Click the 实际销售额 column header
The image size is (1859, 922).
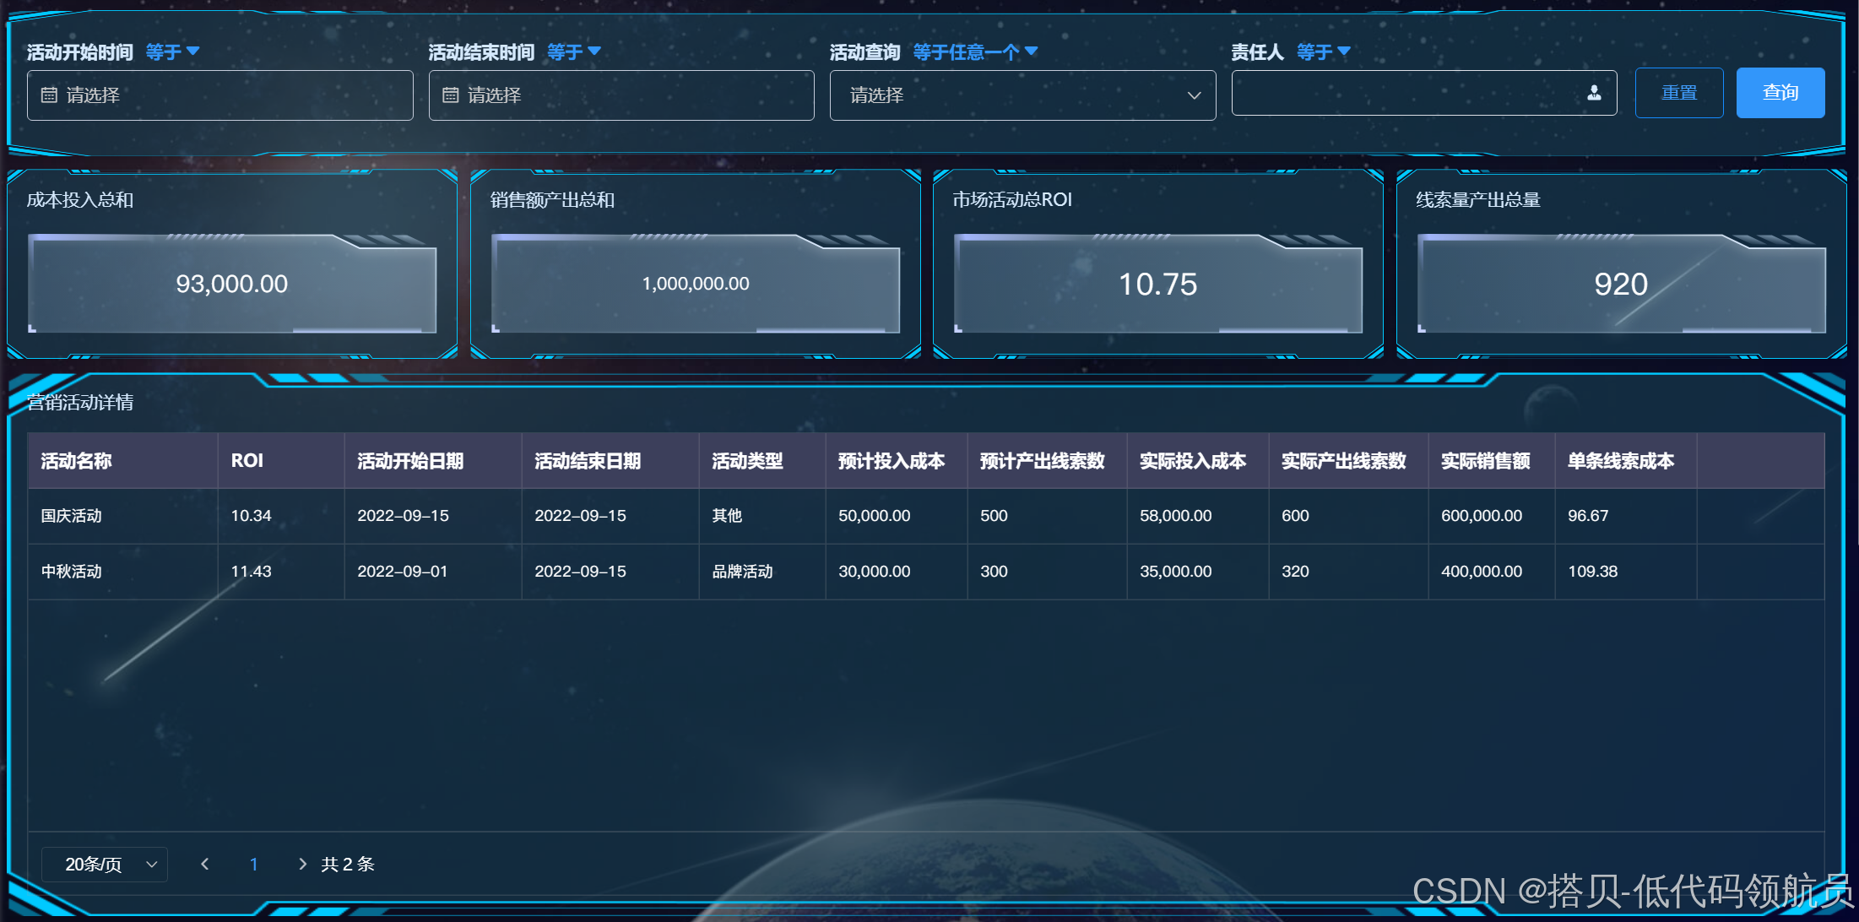click(1485, 461)
